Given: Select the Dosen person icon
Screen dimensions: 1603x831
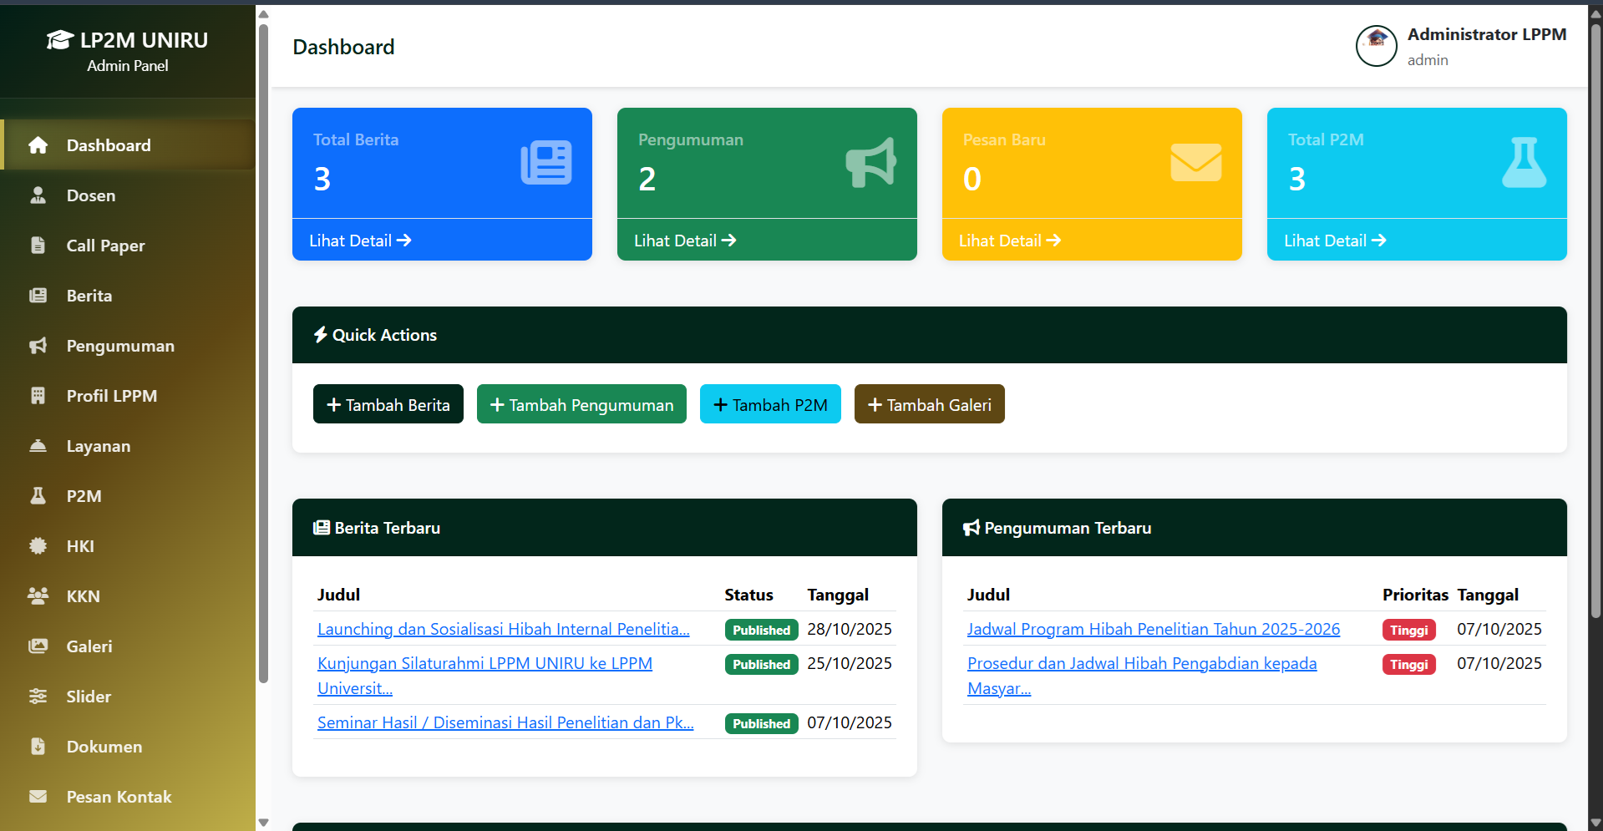Looking at the screenshot, I should click(38, 195).
